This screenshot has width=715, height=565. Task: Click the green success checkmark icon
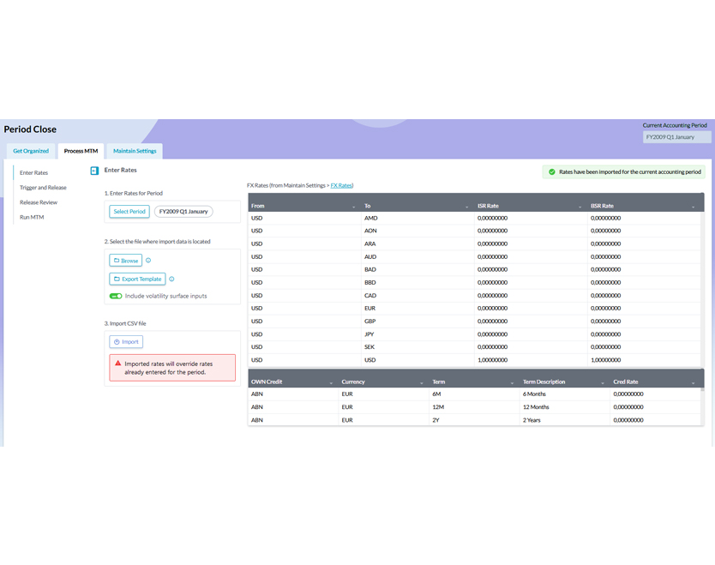pos(552,172)
